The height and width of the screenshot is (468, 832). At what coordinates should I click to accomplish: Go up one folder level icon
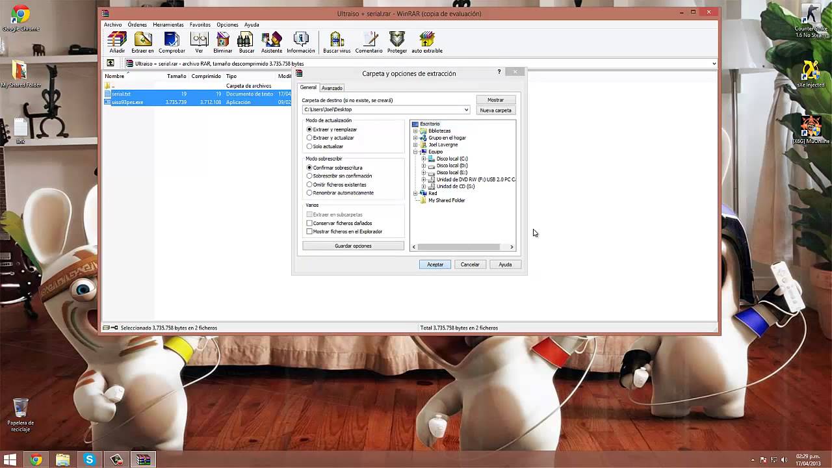[x=110, y=63]
